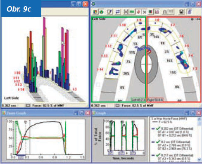202x164 pixels.
Task: Click 'DT-A1 = 0.07 sec' legend line
Action: [173, 132]
